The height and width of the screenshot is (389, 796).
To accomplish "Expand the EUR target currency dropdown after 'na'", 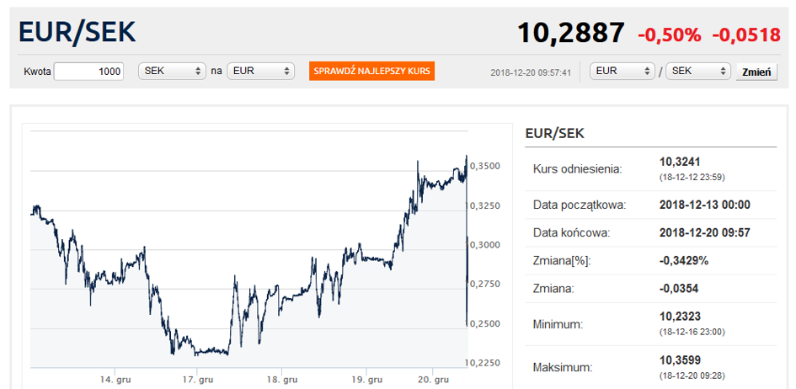I will tap(261, 72).
